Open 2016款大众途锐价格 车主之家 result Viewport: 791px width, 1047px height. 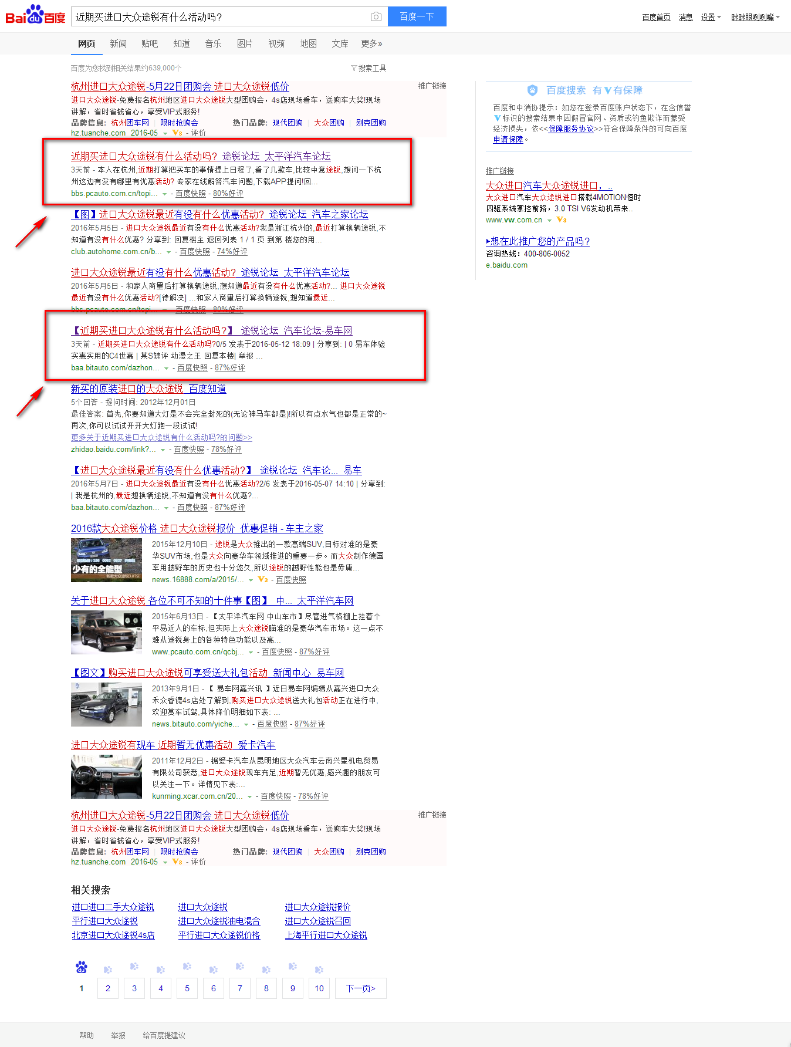[x=197, y=528]
